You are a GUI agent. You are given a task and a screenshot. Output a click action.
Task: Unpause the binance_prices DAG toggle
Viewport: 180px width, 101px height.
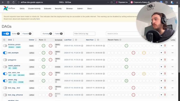pyautogui.click(x=5, y=46)
